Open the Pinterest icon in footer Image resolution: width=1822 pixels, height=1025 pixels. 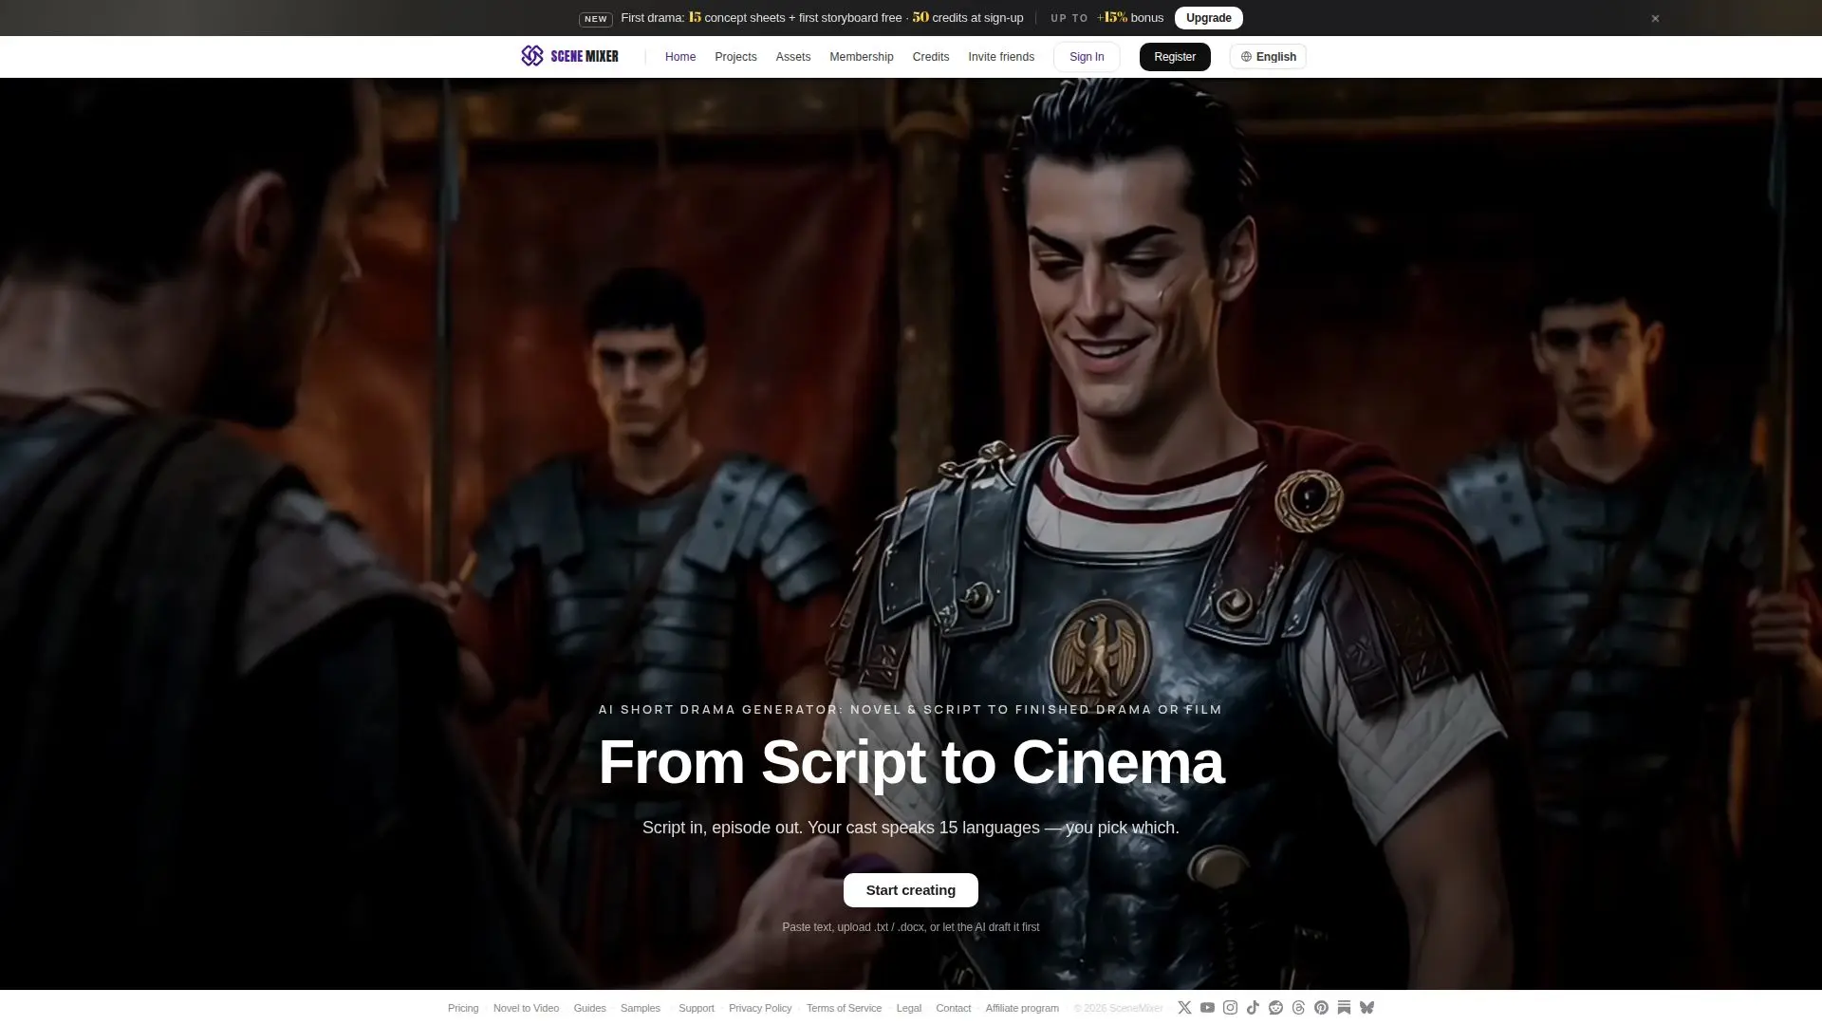click(x=1321, y=1008)
